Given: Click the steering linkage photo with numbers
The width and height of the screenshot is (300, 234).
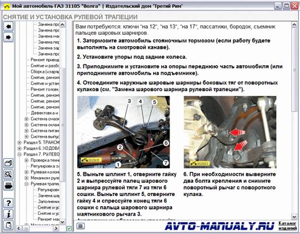Looking at the screenshot, I should coord(123,132).
